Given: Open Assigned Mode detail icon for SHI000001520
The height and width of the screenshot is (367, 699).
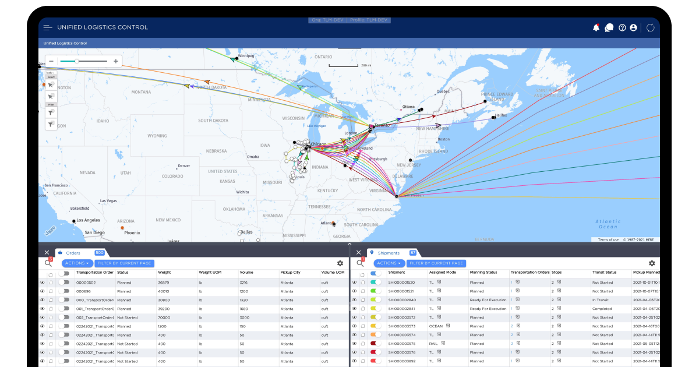Looking at the screenshot, I should click(x=440, y=282).
